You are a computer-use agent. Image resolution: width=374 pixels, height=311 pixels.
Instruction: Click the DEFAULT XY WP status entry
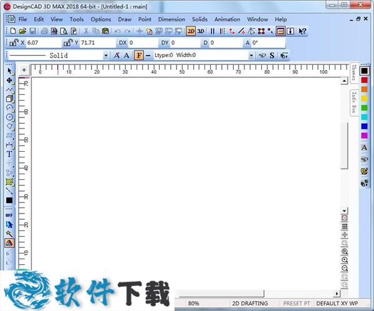point(337,304)
